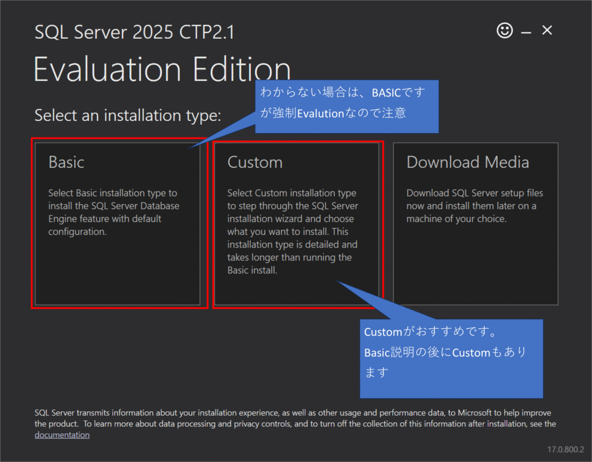Click the SQL Server 2025 CTP2.1 heading
This screenshot has width=592, height=462.
click(134, 32)
